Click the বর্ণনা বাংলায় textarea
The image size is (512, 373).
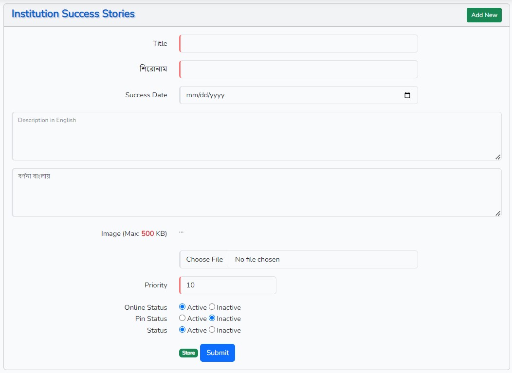pos(256,193)
